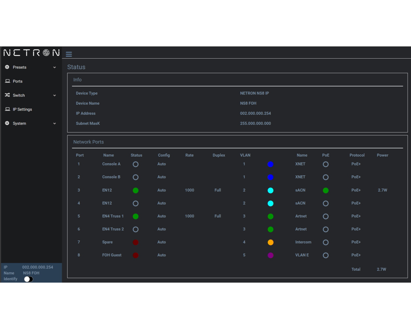Click the orange Intercom VLAN color swatch
The width and height of the screenshot is (411, 329).
(270, 242)
